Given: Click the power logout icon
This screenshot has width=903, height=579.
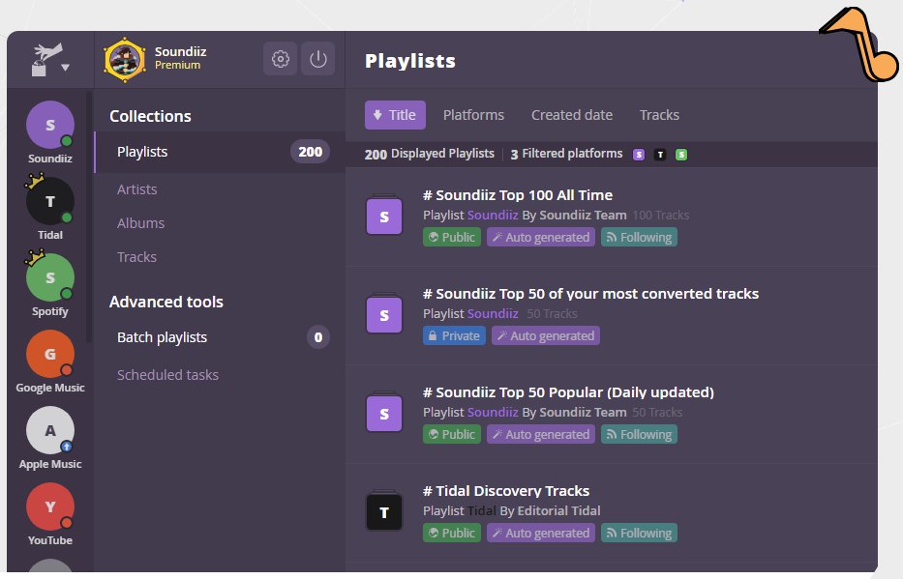Looking at the screenshot, I should point(317,59).
